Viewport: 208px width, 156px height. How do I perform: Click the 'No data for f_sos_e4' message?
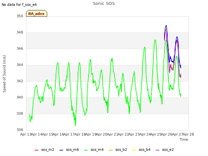pyautogui.click(x=19, y=5)
